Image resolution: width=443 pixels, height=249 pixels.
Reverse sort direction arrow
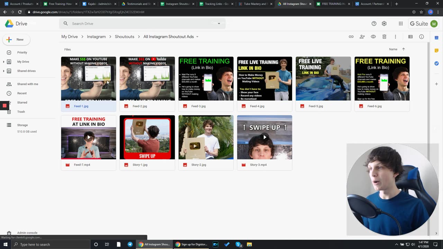coord(403,49)
